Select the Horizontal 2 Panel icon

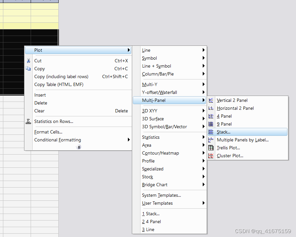[x=211, y=108]
